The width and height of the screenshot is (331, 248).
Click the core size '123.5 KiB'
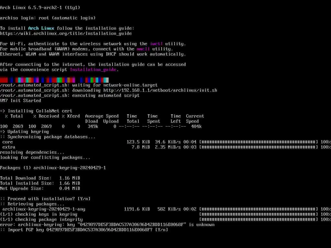point(138,142)
